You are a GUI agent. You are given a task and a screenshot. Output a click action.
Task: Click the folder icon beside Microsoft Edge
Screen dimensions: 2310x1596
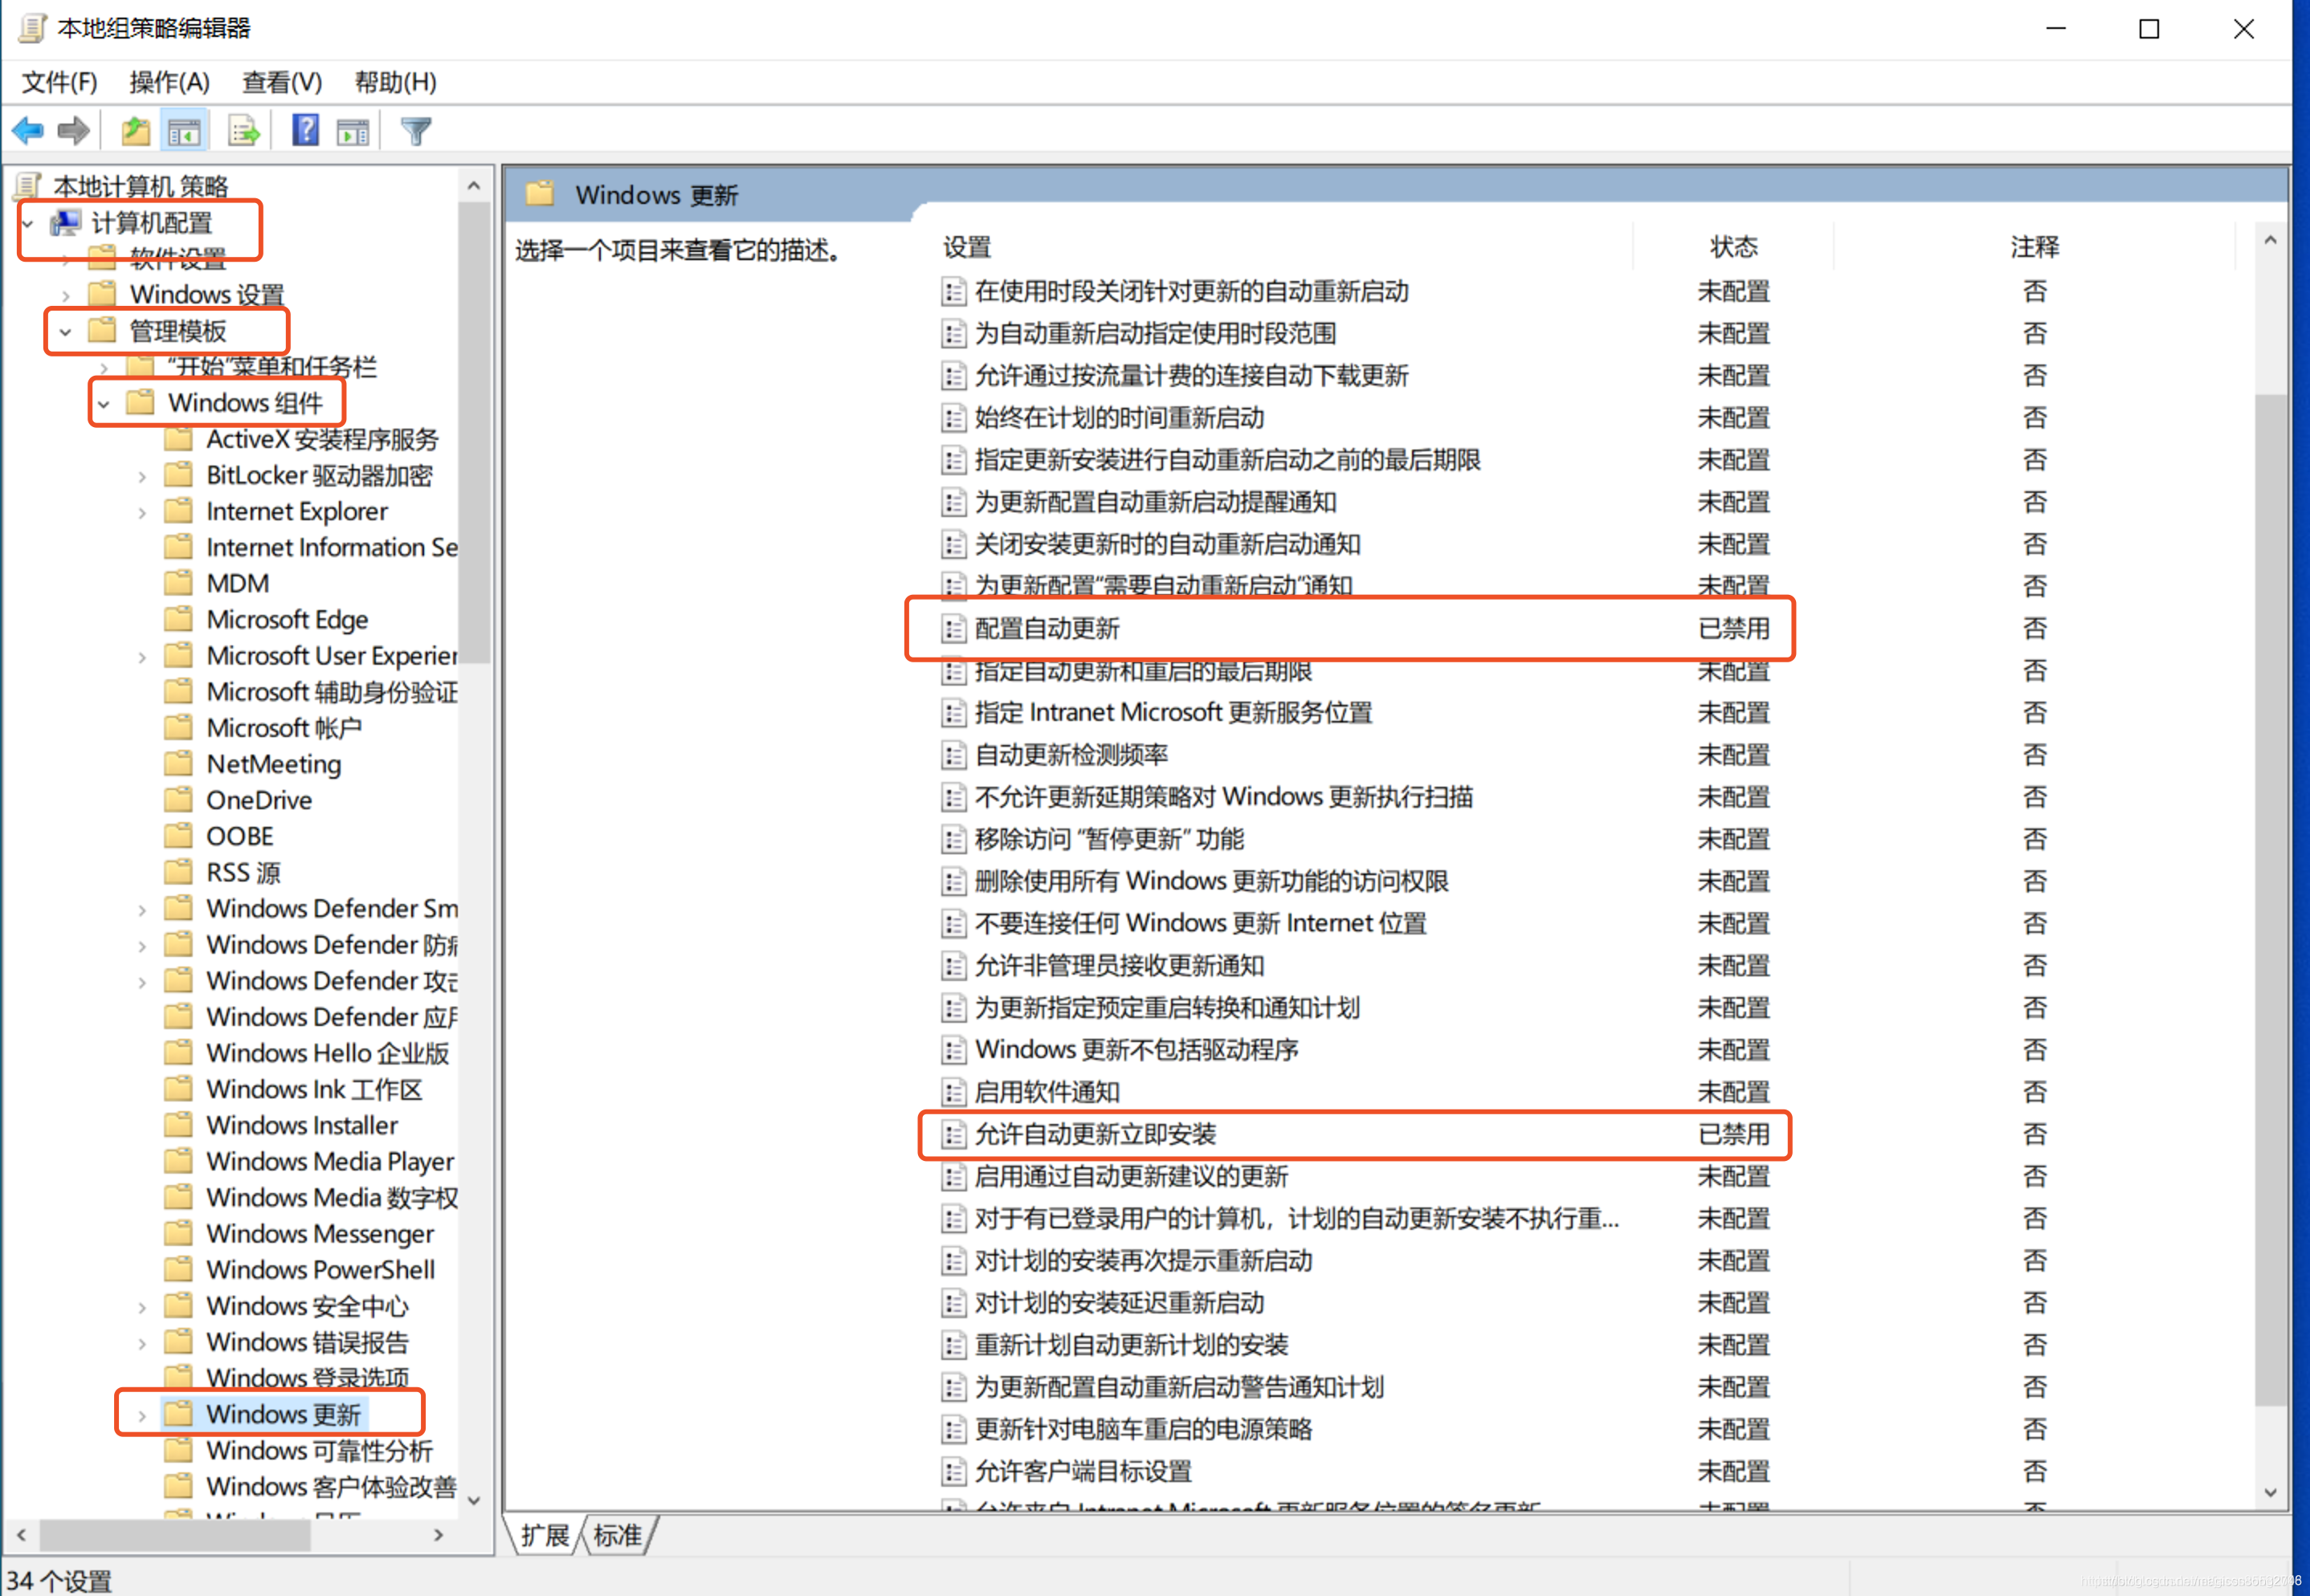click(179, 620)
